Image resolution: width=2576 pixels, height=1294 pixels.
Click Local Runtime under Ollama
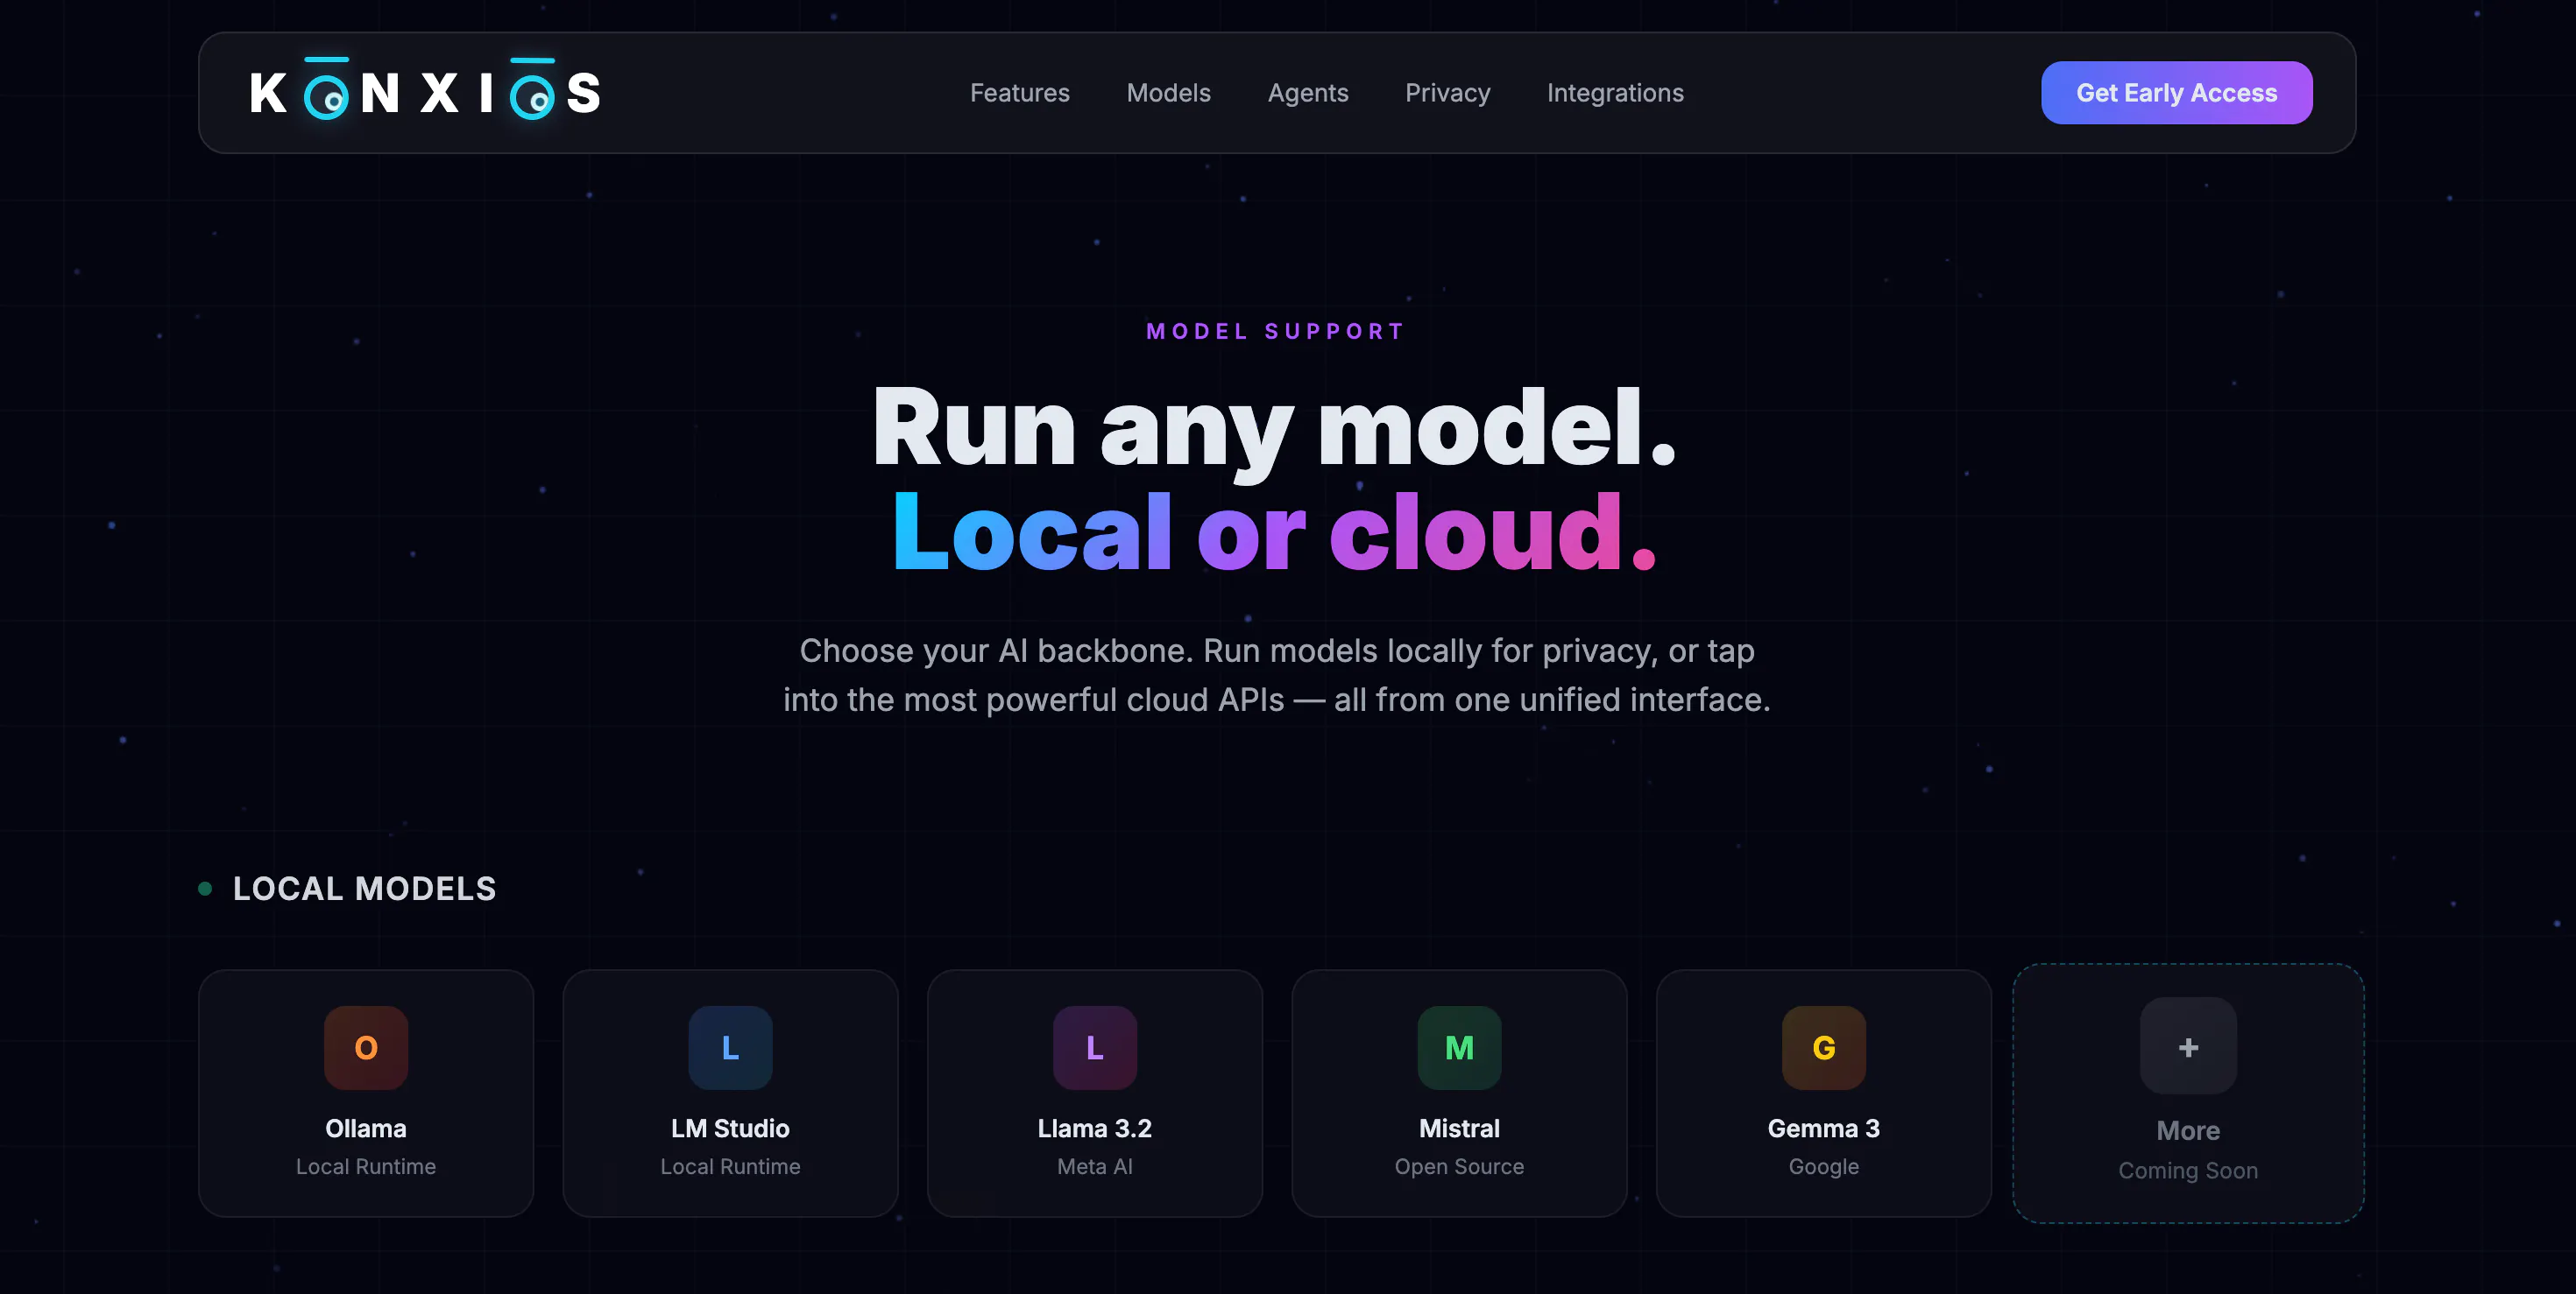(366, 1166)
